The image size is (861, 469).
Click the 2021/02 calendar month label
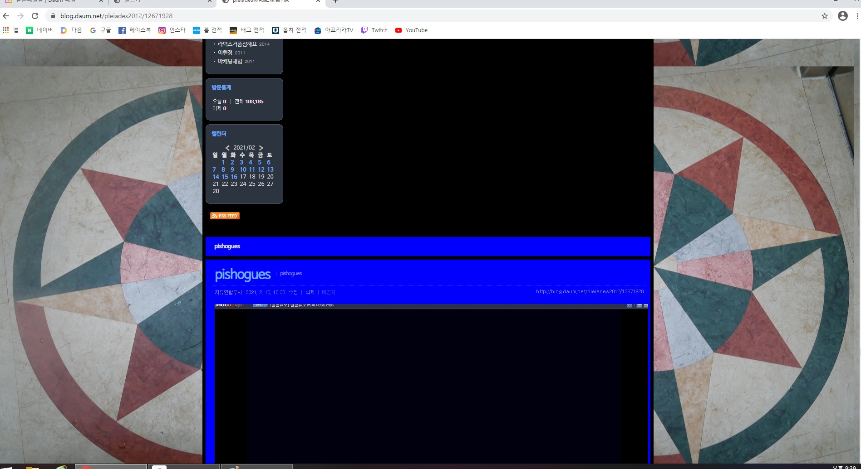tap(244, 148)
